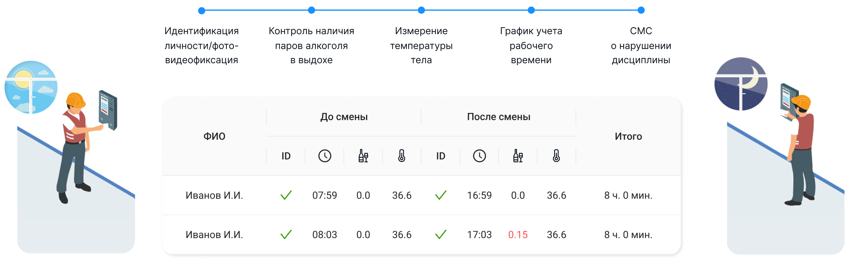Click the first timeline dot for identification
Screen dimensions: 853x261
[201, 11]
